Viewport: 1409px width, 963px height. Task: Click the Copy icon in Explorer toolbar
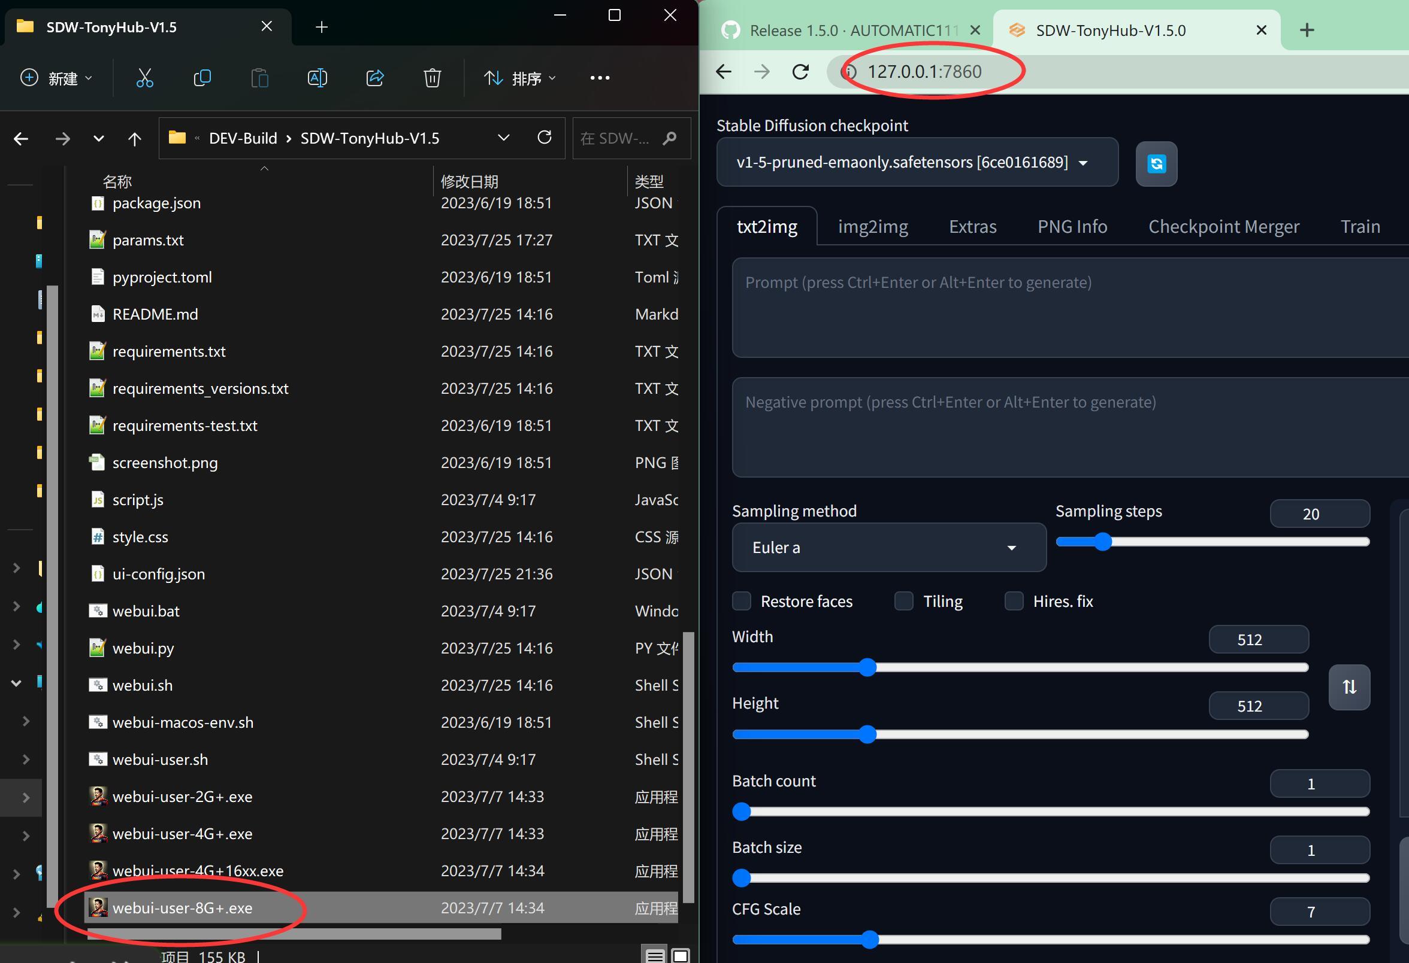(x=202, y=78)
